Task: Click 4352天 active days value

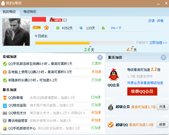Action: click(x=67, y=28)
